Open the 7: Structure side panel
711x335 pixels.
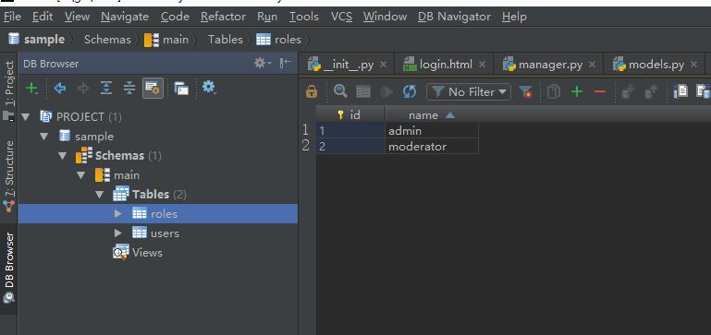[8, 176]
